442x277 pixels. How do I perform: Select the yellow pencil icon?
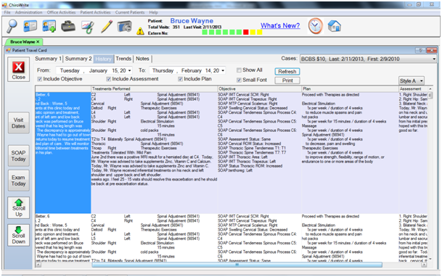(x=107, y=26)
